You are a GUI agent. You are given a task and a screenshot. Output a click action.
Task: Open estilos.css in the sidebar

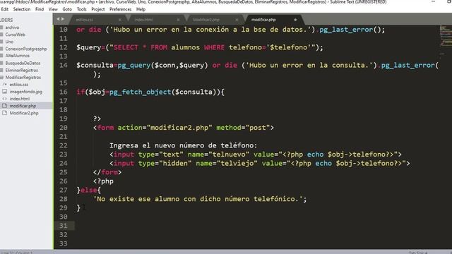click(x=19, y=85)
